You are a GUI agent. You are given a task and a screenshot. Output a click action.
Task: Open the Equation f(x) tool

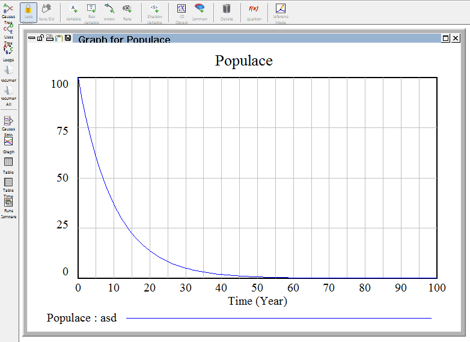(254, 11)
